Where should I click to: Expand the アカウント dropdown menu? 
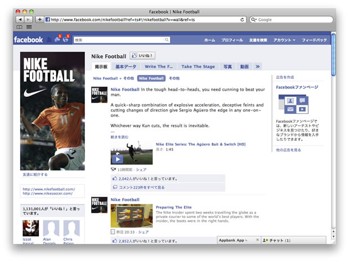(x=284, y=40)
